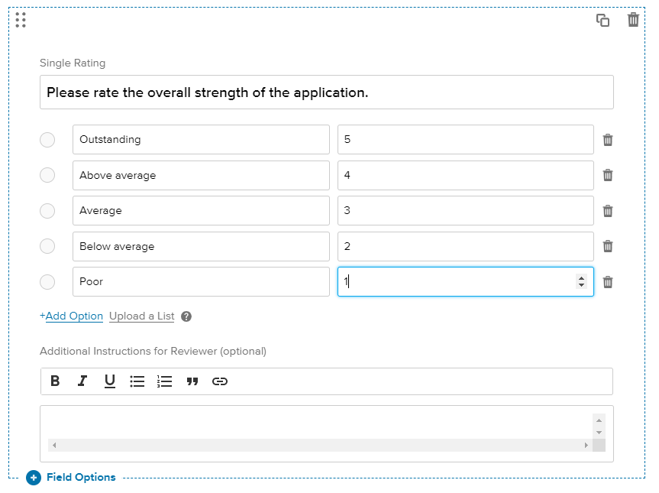Delete the Outstanding option row
Image resolution: width=659 pixels, height=493 pixels.
click(x=608, y=140)
